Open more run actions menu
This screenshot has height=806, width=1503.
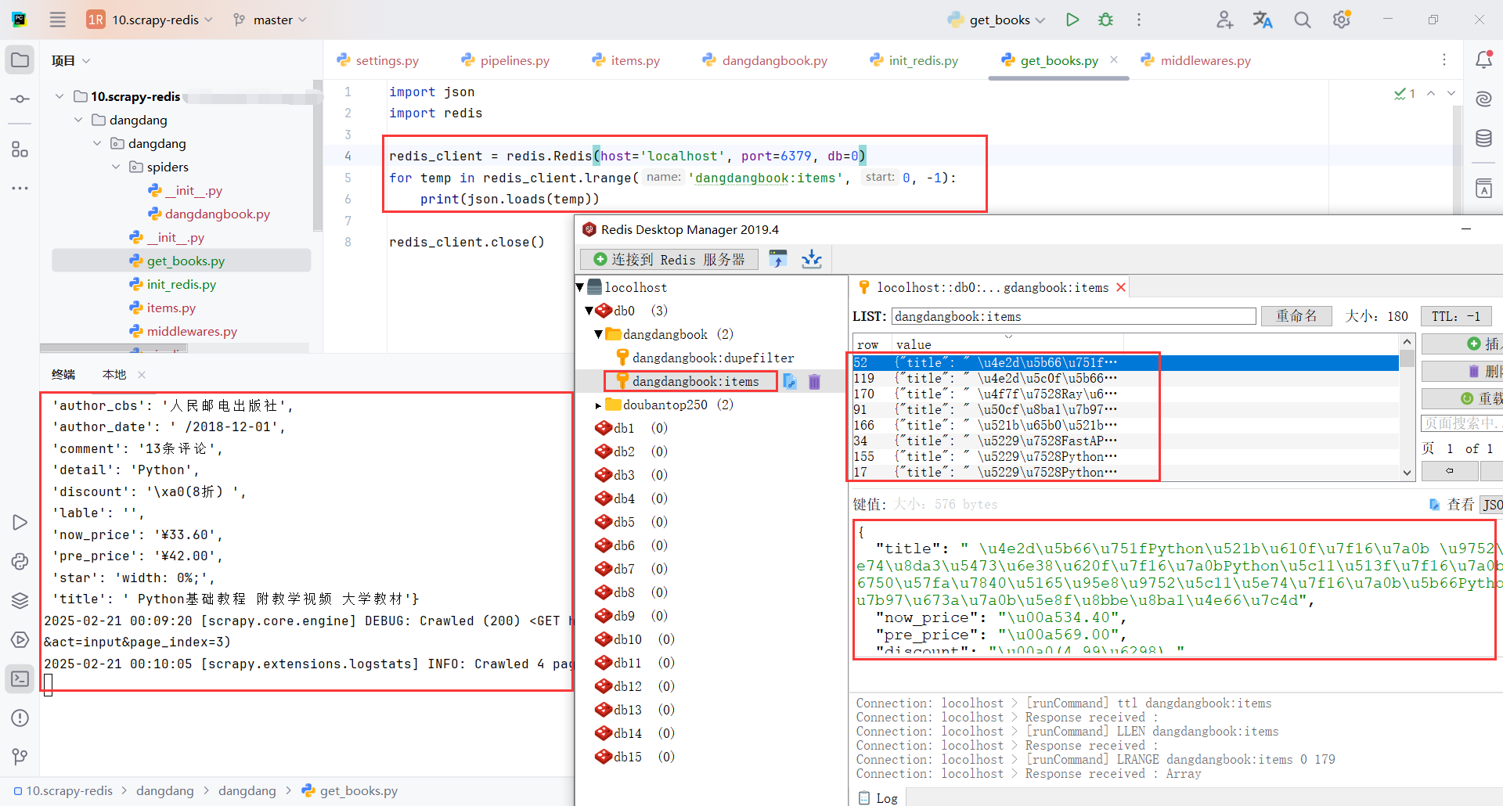(x=1139, y=20)
